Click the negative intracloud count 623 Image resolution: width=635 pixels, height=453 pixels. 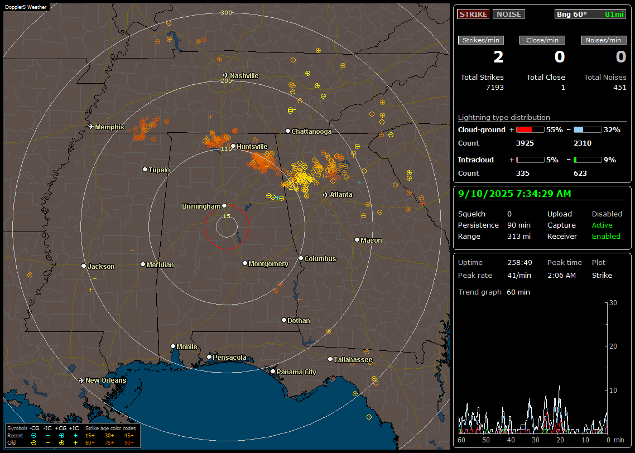point(580,174)
